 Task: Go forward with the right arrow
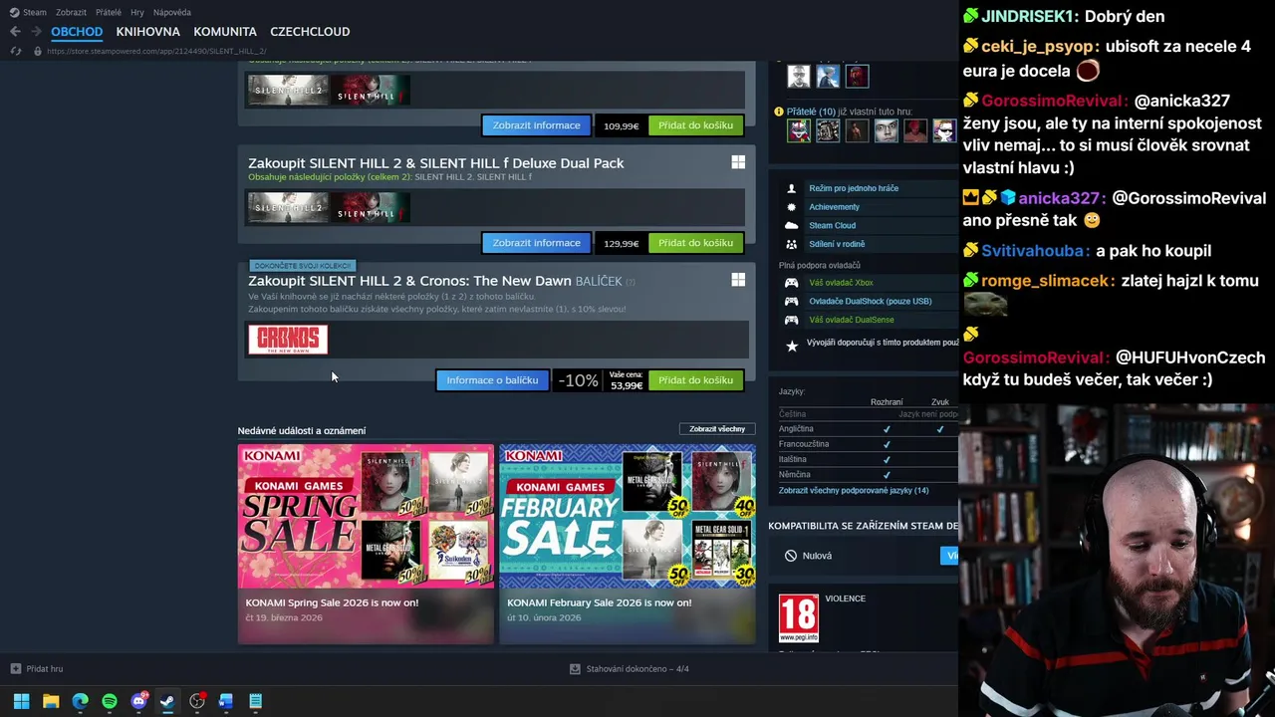pos(36,31)
